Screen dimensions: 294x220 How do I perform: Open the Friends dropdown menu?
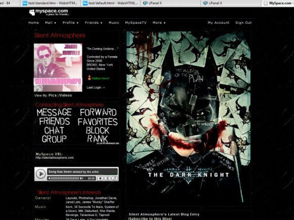pos(93,23)
